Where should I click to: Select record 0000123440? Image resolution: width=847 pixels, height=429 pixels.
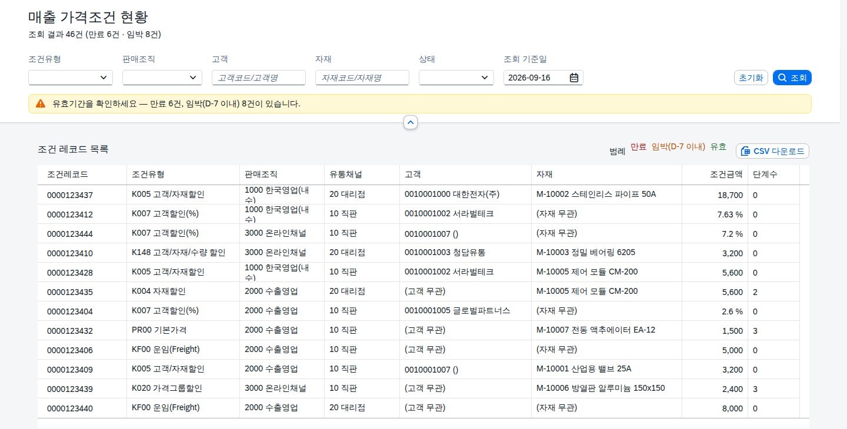pos(70,408)
